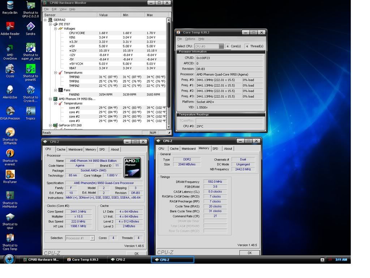The width and height of the screenshot is (370, 278).
Task: Switch to SPD tab in right CPU-Z window
Action: tap(215, 149)
